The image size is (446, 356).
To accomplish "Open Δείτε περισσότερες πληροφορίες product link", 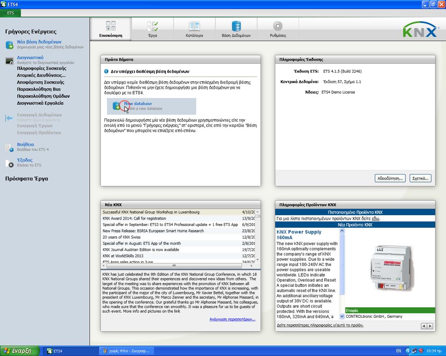I will (x=320, y=325).
